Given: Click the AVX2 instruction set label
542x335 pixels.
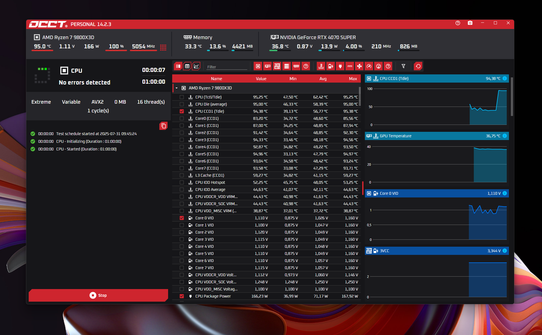Looking at the screenshot, I should [98, 102].
